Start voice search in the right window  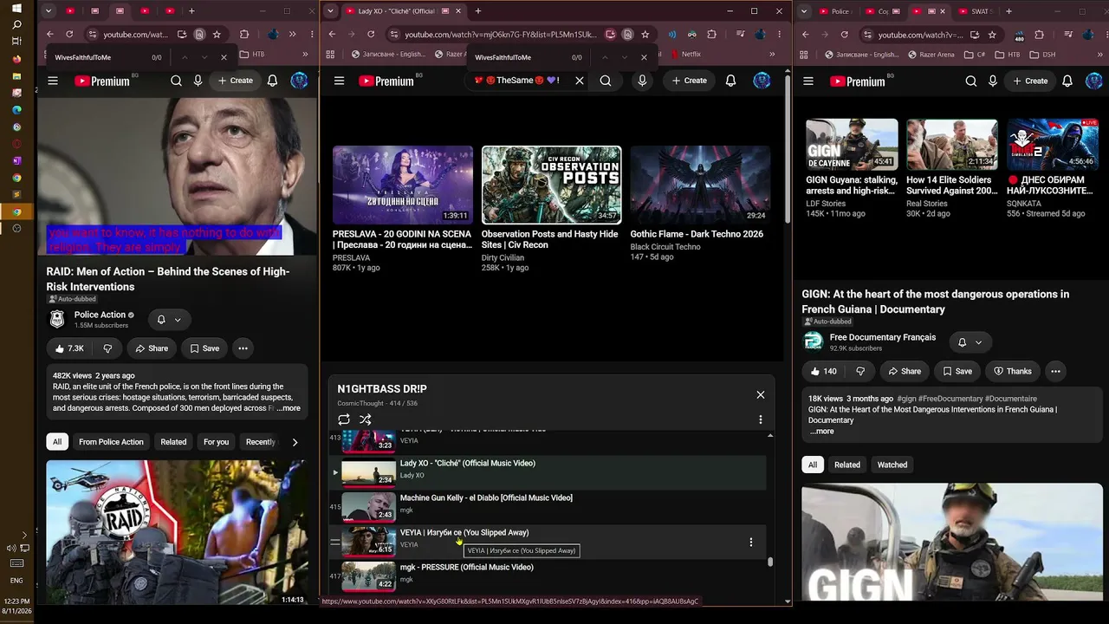point(993,81)
